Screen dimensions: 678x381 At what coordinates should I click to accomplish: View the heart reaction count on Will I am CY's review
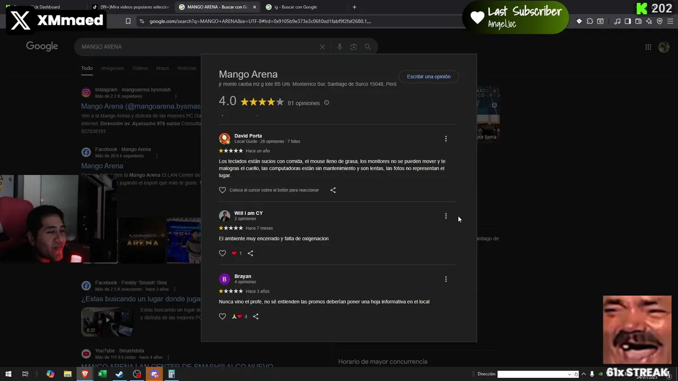[237, 253]
